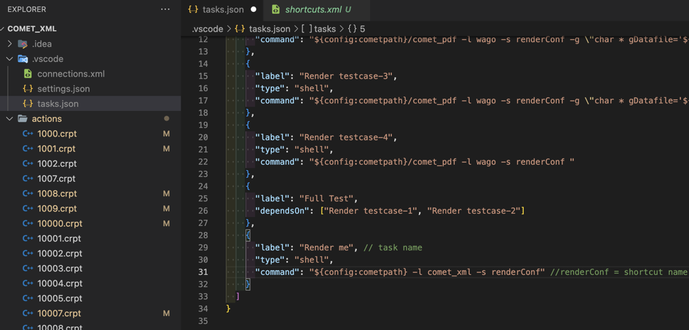This screenshot has width=689, height=330.
Task: Click the JSON braces icon beside settings.json
Action: [x=28, y=89]
